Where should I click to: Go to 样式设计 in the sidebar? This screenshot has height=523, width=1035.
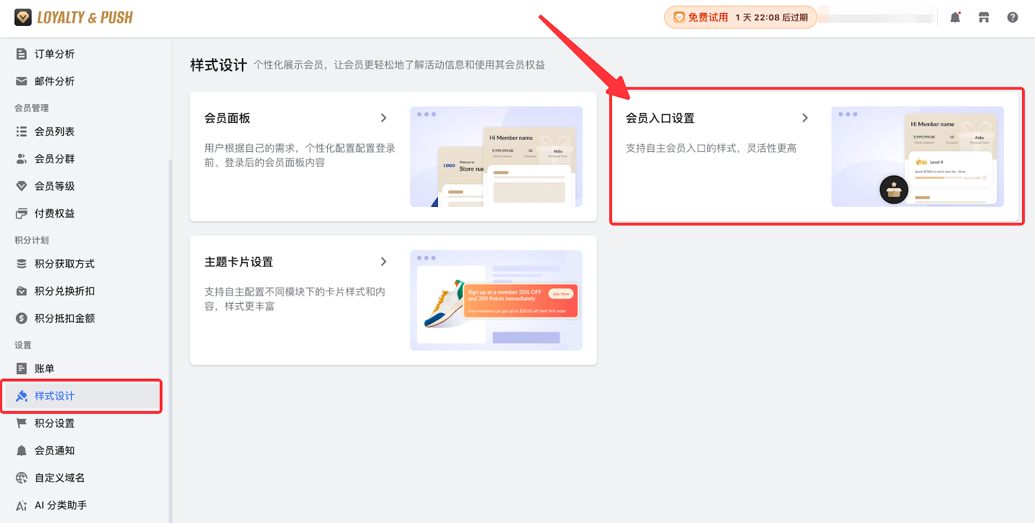[x=54, y=396]
